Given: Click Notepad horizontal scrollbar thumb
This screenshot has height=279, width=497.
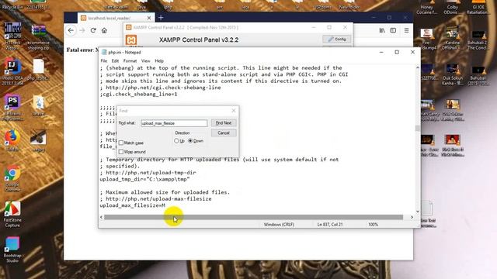Looking at the screenshot, I should 254,217.
